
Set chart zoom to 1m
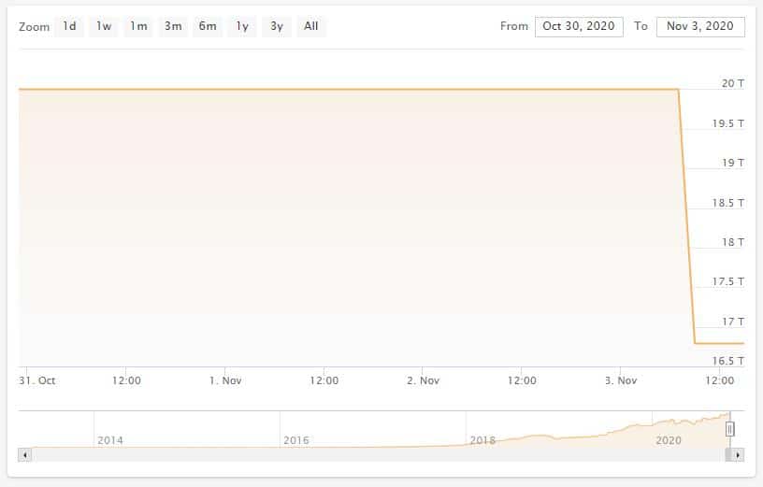click(138, 26)
